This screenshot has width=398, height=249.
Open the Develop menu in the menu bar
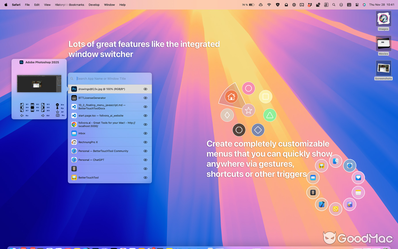[x=94, y=5]
